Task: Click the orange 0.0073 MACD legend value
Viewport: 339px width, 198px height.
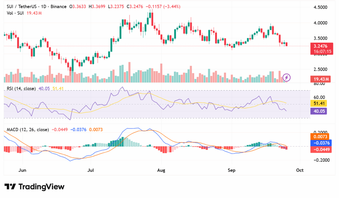Action: coord(96,130)
